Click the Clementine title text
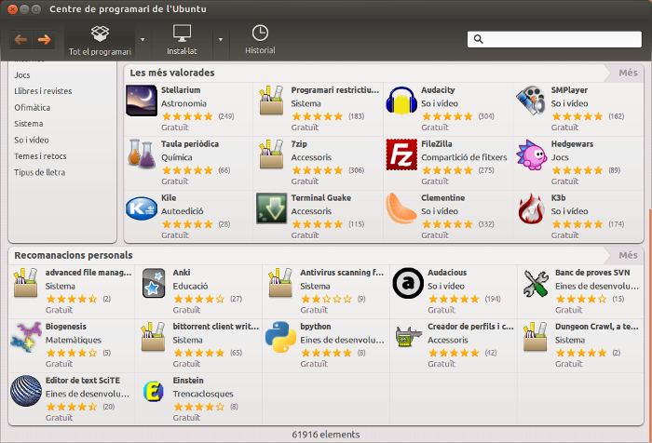 tap(442, 198)
